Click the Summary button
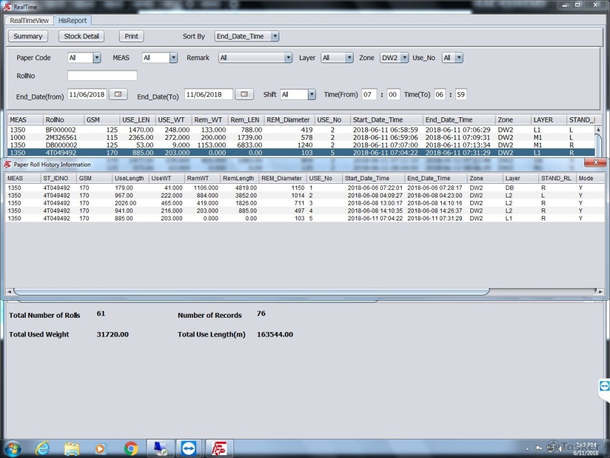This screenshot has width=610, height=458. 28,36
